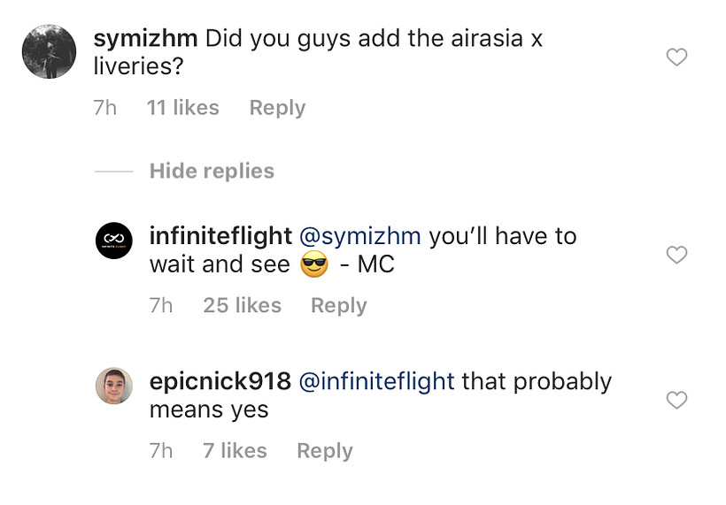
Task: Like infiniteflight's reply with heart icon
Action: 676,256
